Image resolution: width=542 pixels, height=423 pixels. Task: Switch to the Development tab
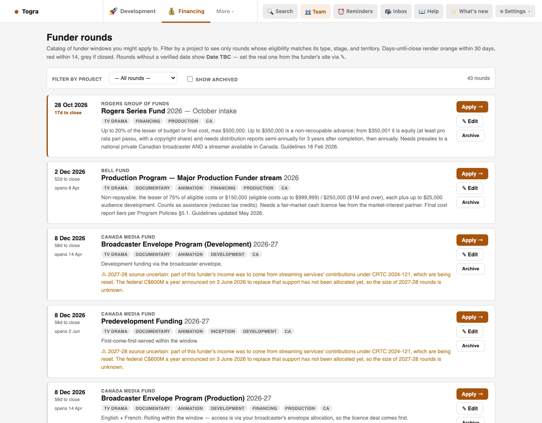[132, 11]
